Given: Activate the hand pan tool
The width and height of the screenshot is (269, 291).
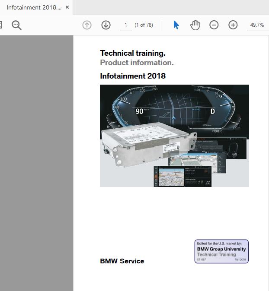Looking at the screenshot, I should pos(195,25).
